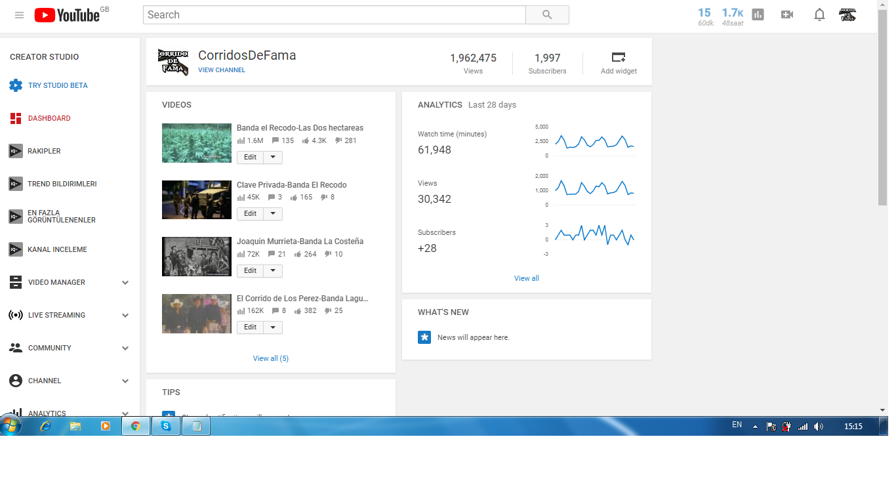Screen dimensions: 896x504
Task: Click the CorridosDeFama channel logo
Action: [173, 62]
